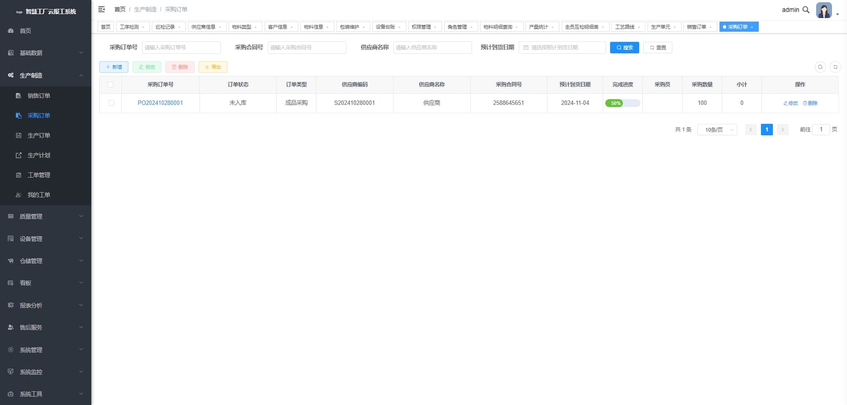Expand the 报表分析 sidebar menu
The height and width of the screenshot is (405, 847).
pos(46,305)
